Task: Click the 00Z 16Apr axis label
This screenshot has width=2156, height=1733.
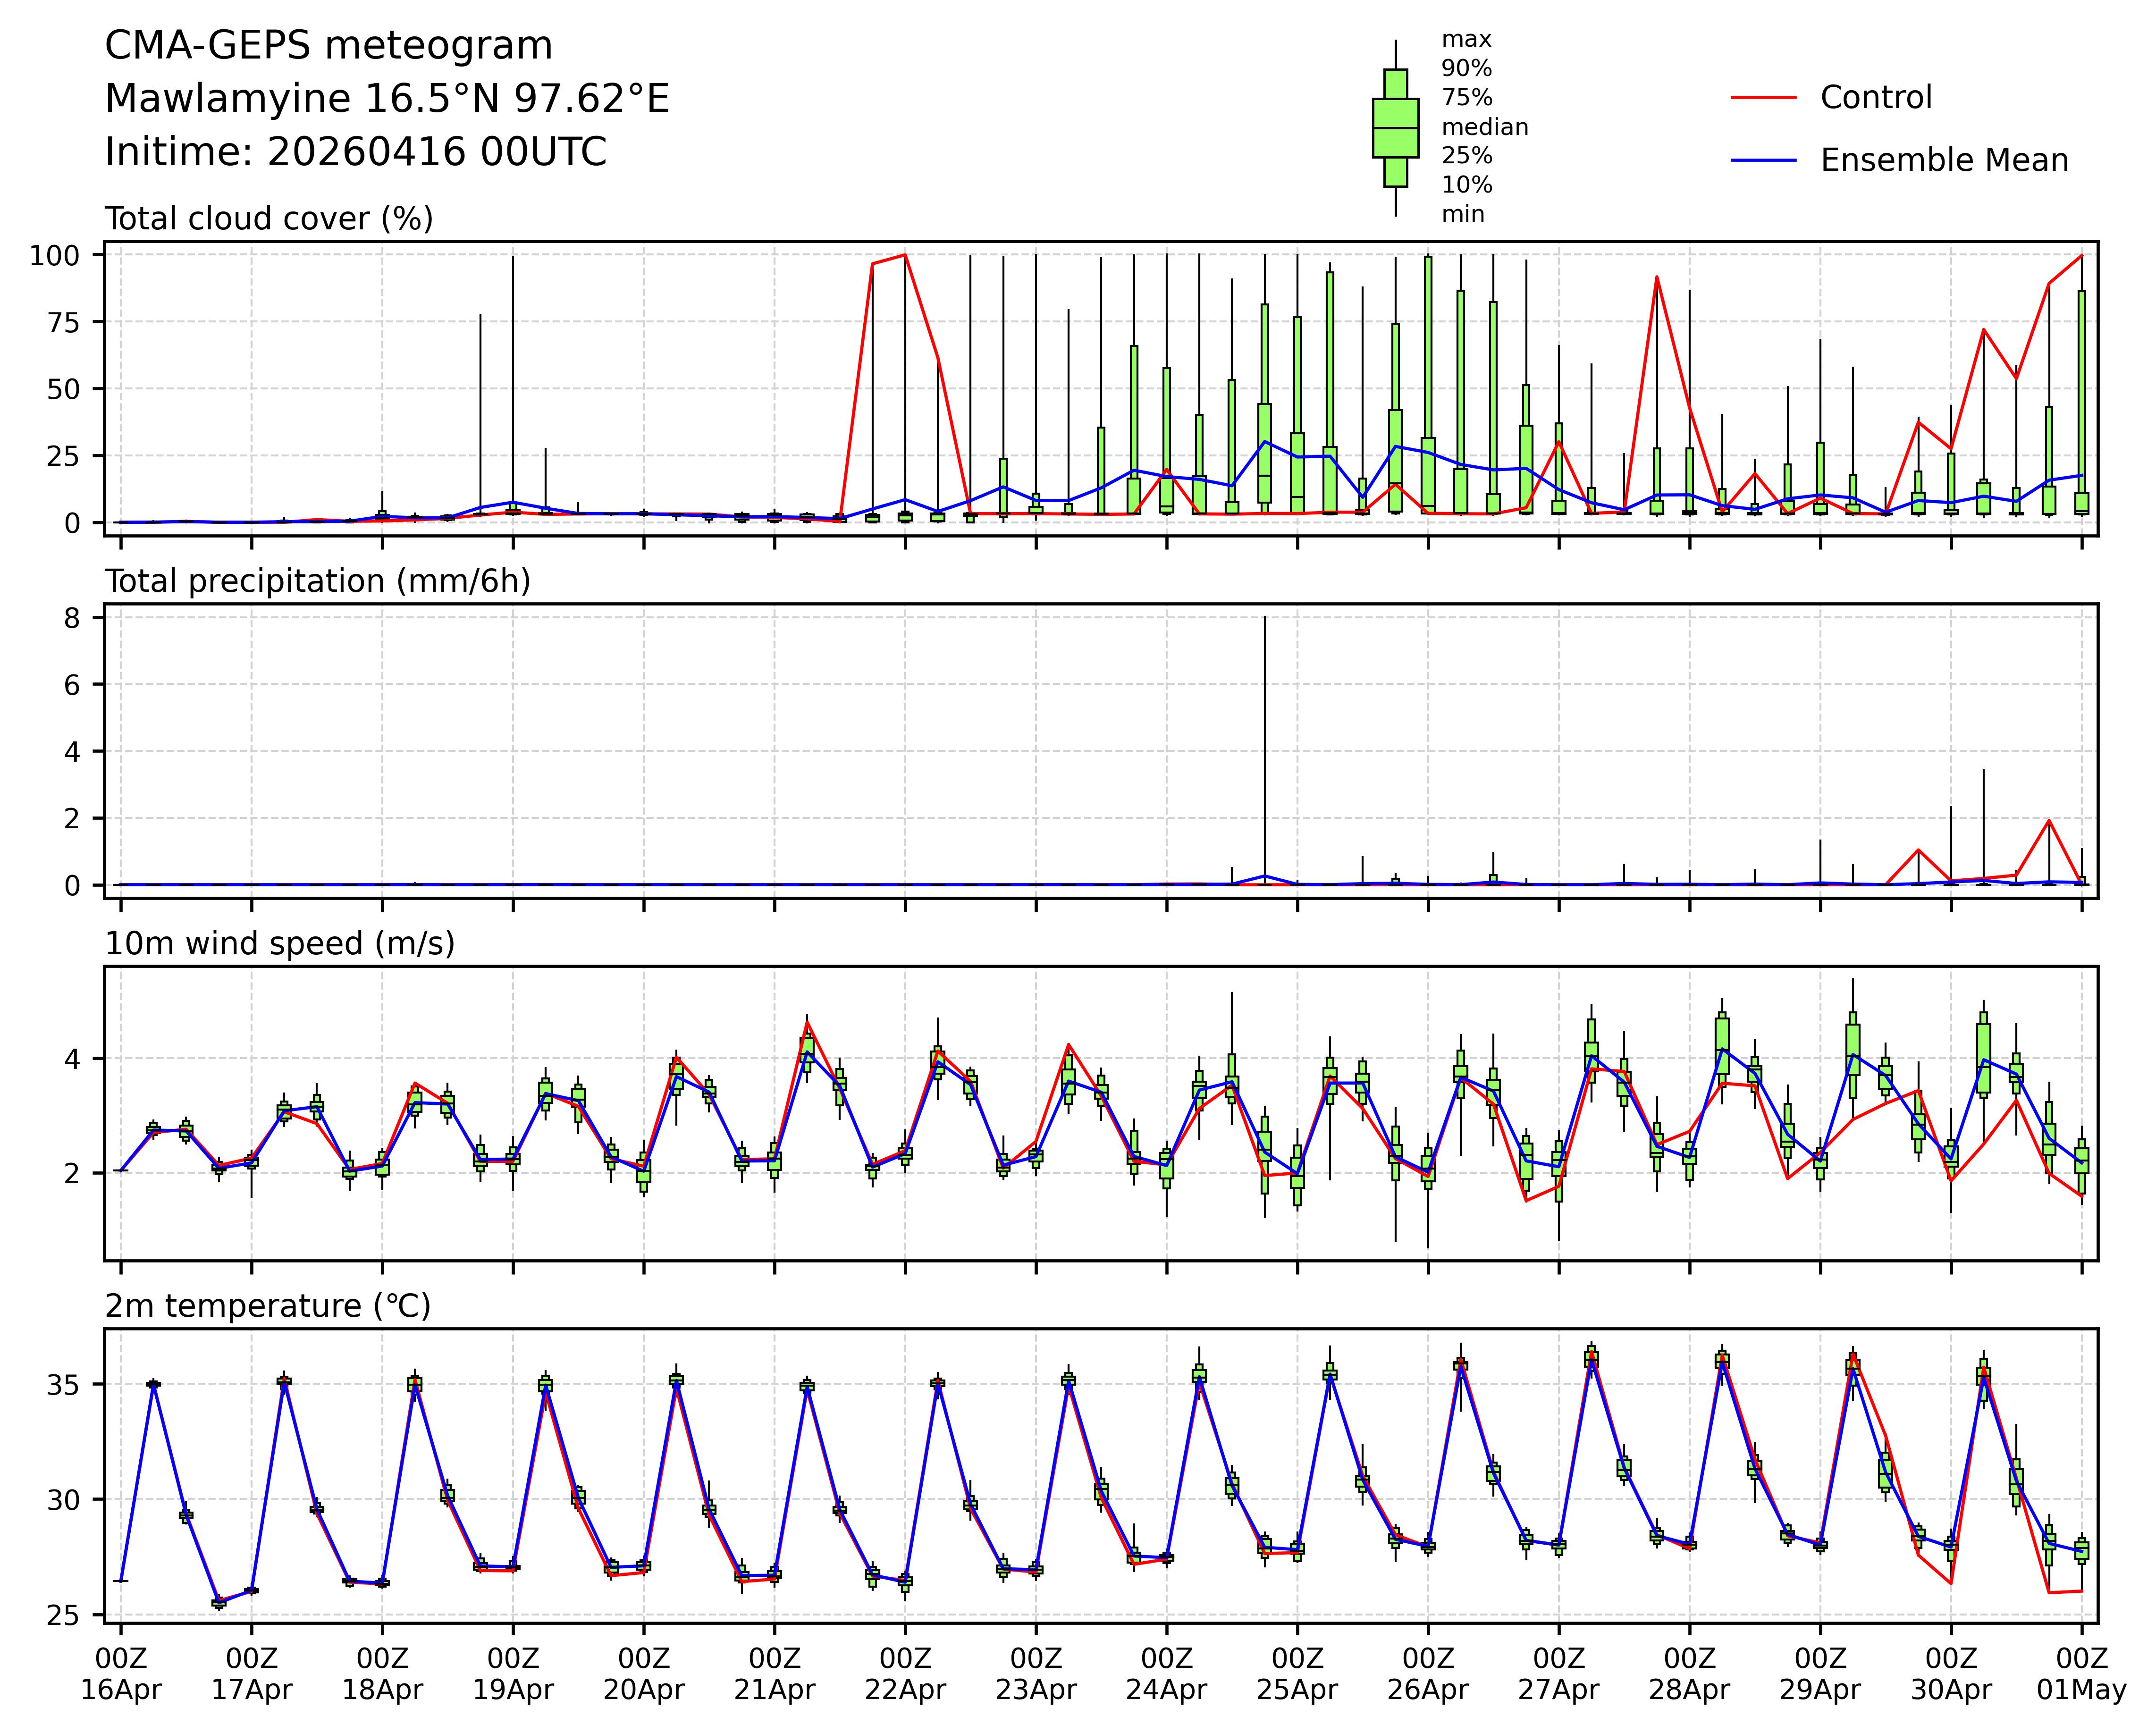Action: click(x=121, y=1674)
